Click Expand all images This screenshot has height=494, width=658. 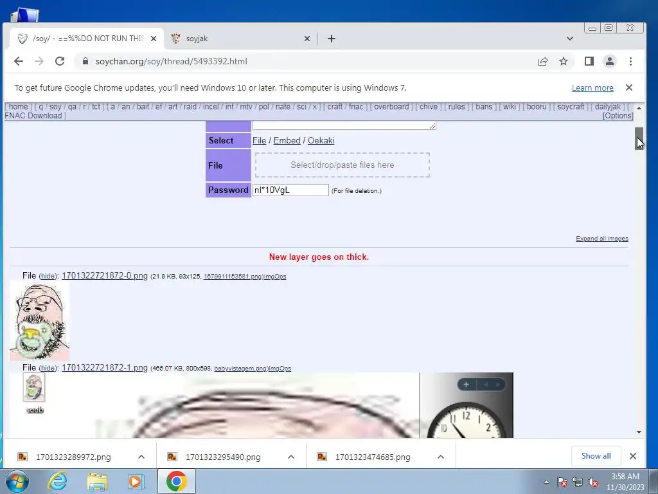click(601, 239)
